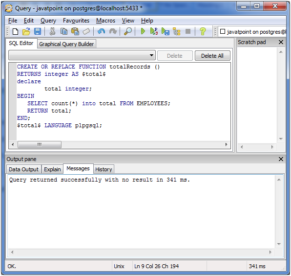Open help with the yellow question mark

point(203,32)
